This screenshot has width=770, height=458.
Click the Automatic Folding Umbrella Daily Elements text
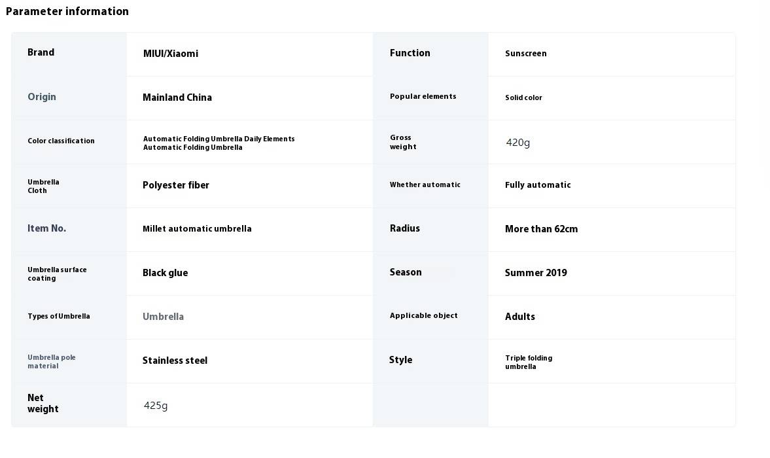pyautogui.click(x=219, y=139)
